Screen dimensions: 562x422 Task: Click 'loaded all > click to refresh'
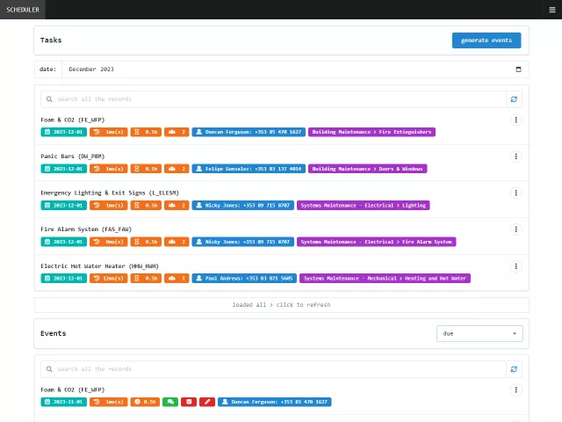pos(281,305)
